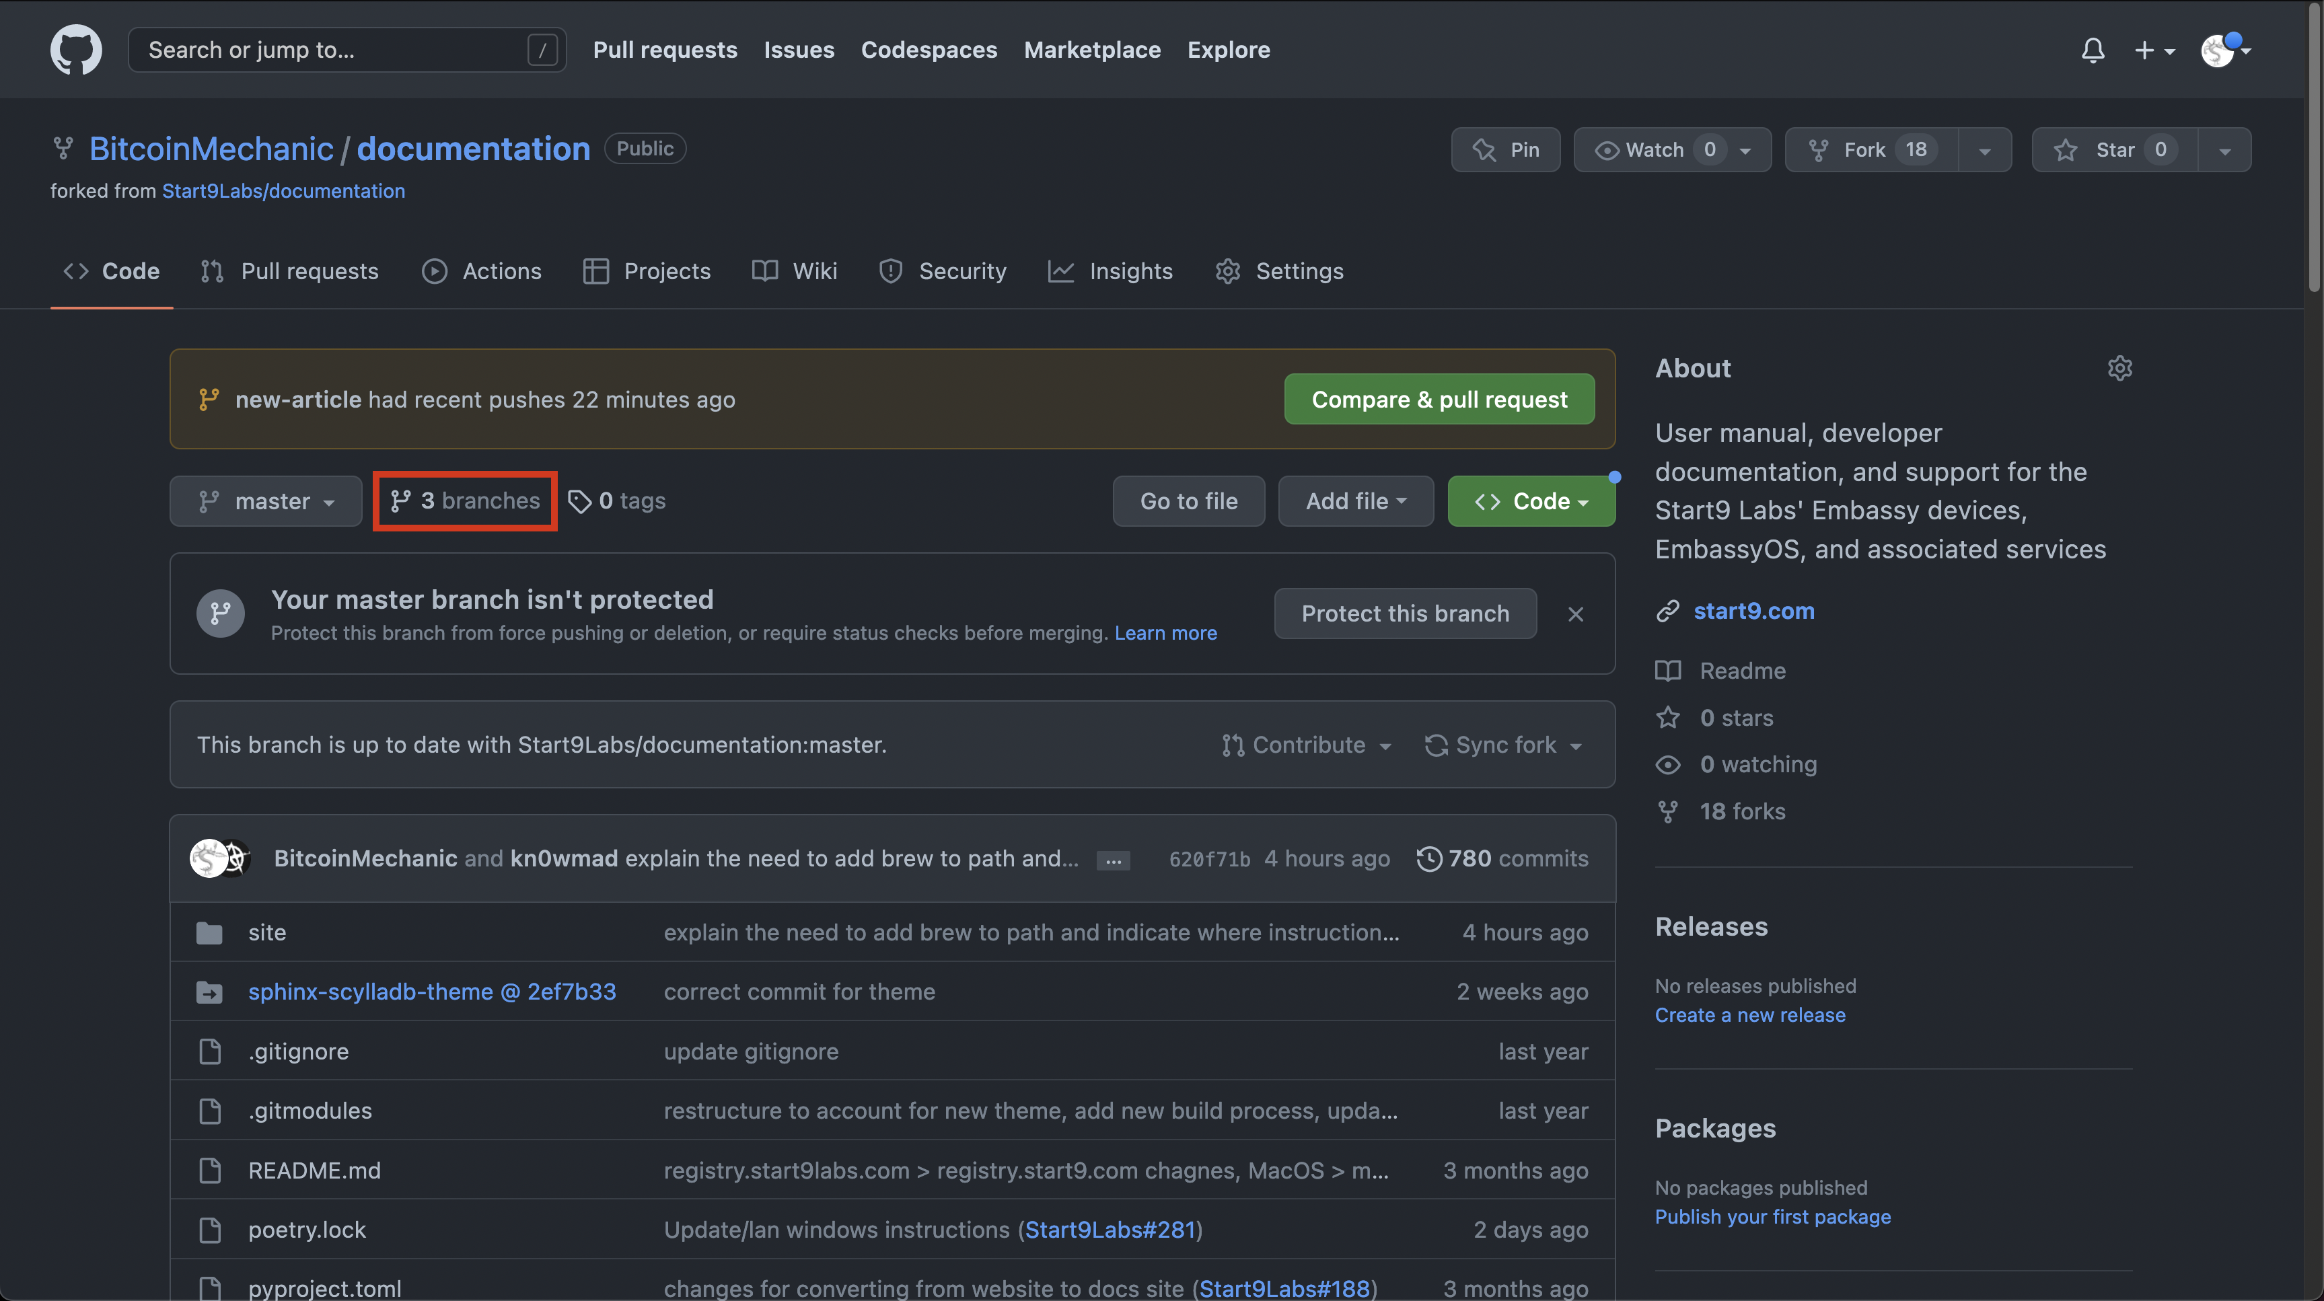Open the Start9Labs/documentation parent link

[283, 191]
